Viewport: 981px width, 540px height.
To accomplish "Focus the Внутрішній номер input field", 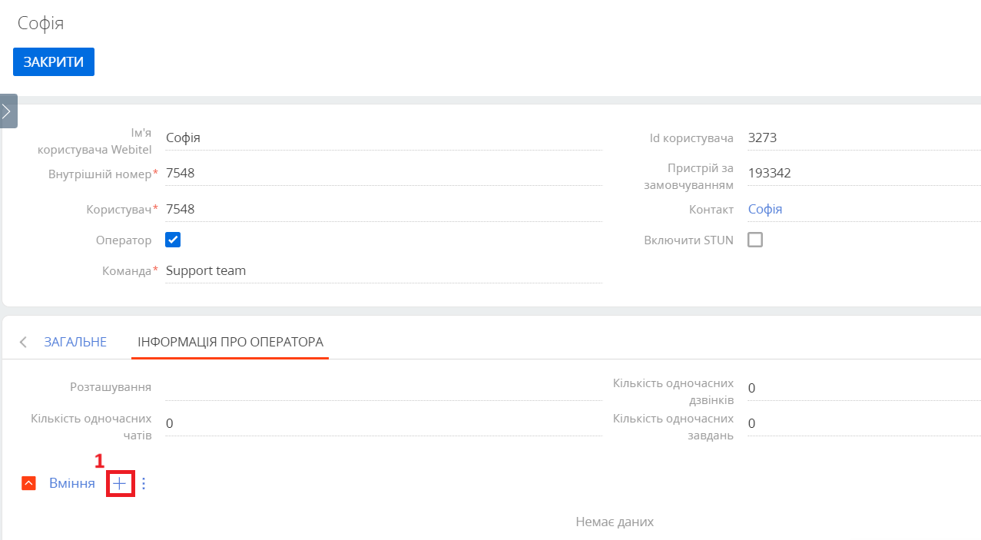I will coord(383,174).
